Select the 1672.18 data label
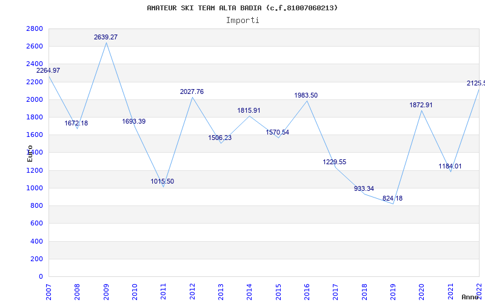The image size is (485, 303). point(76,124)
